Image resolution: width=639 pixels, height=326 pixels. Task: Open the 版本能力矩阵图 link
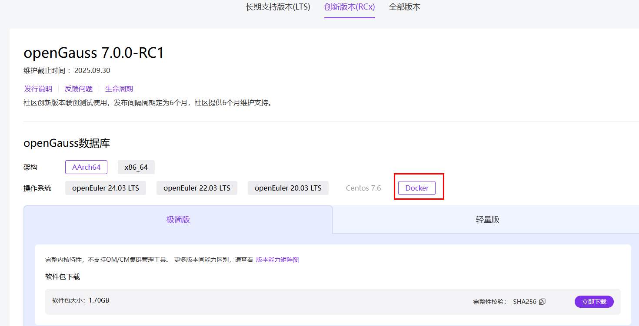coord(277,260)
